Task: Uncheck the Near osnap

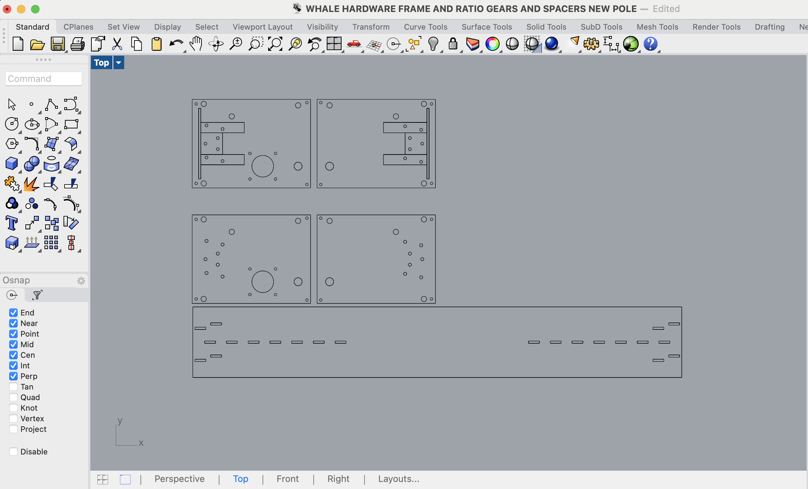Action: tap(13, 323)
